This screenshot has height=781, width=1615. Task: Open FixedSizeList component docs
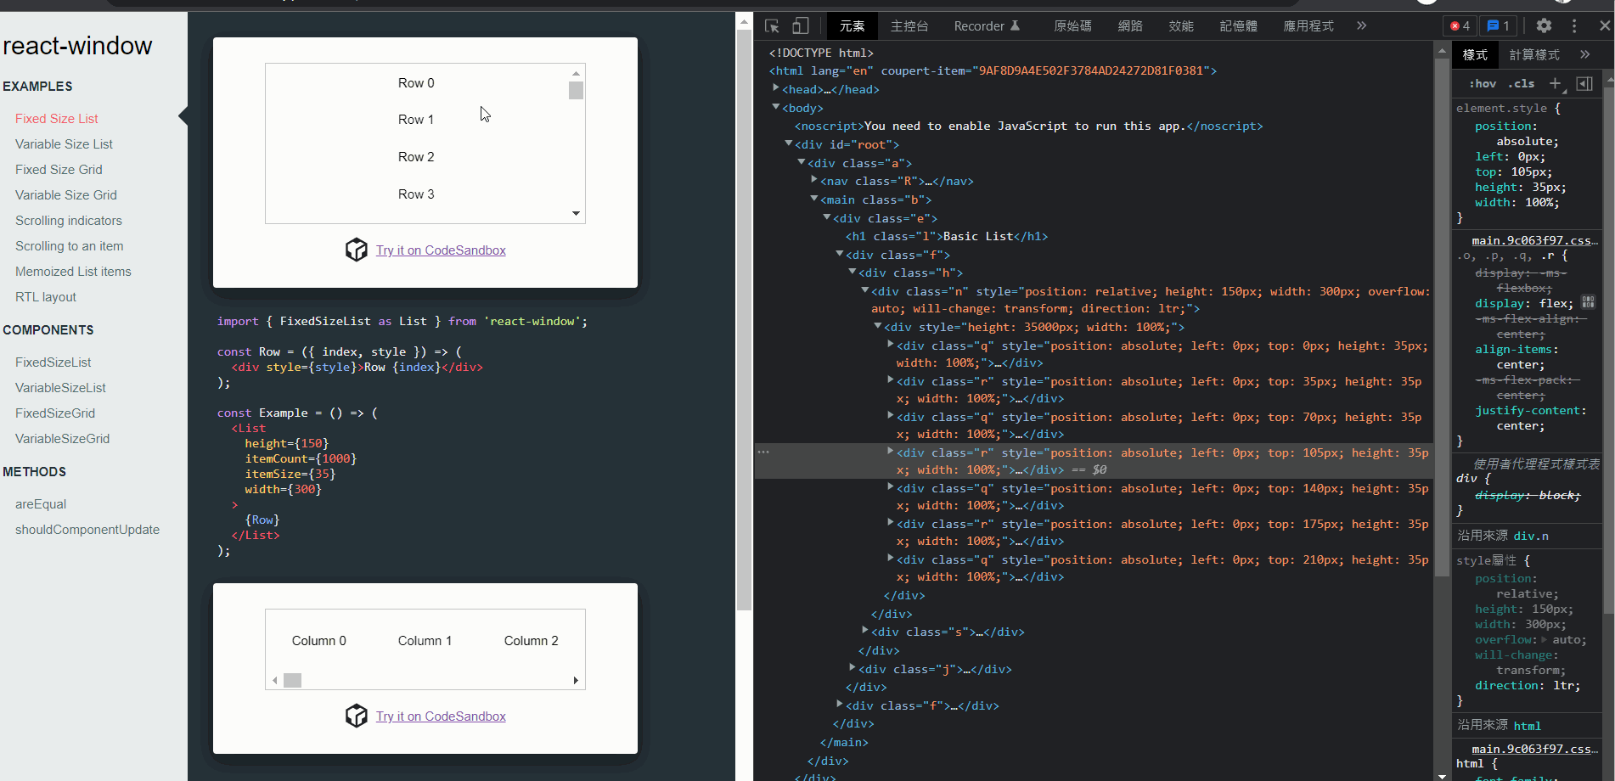click(53, 362)
